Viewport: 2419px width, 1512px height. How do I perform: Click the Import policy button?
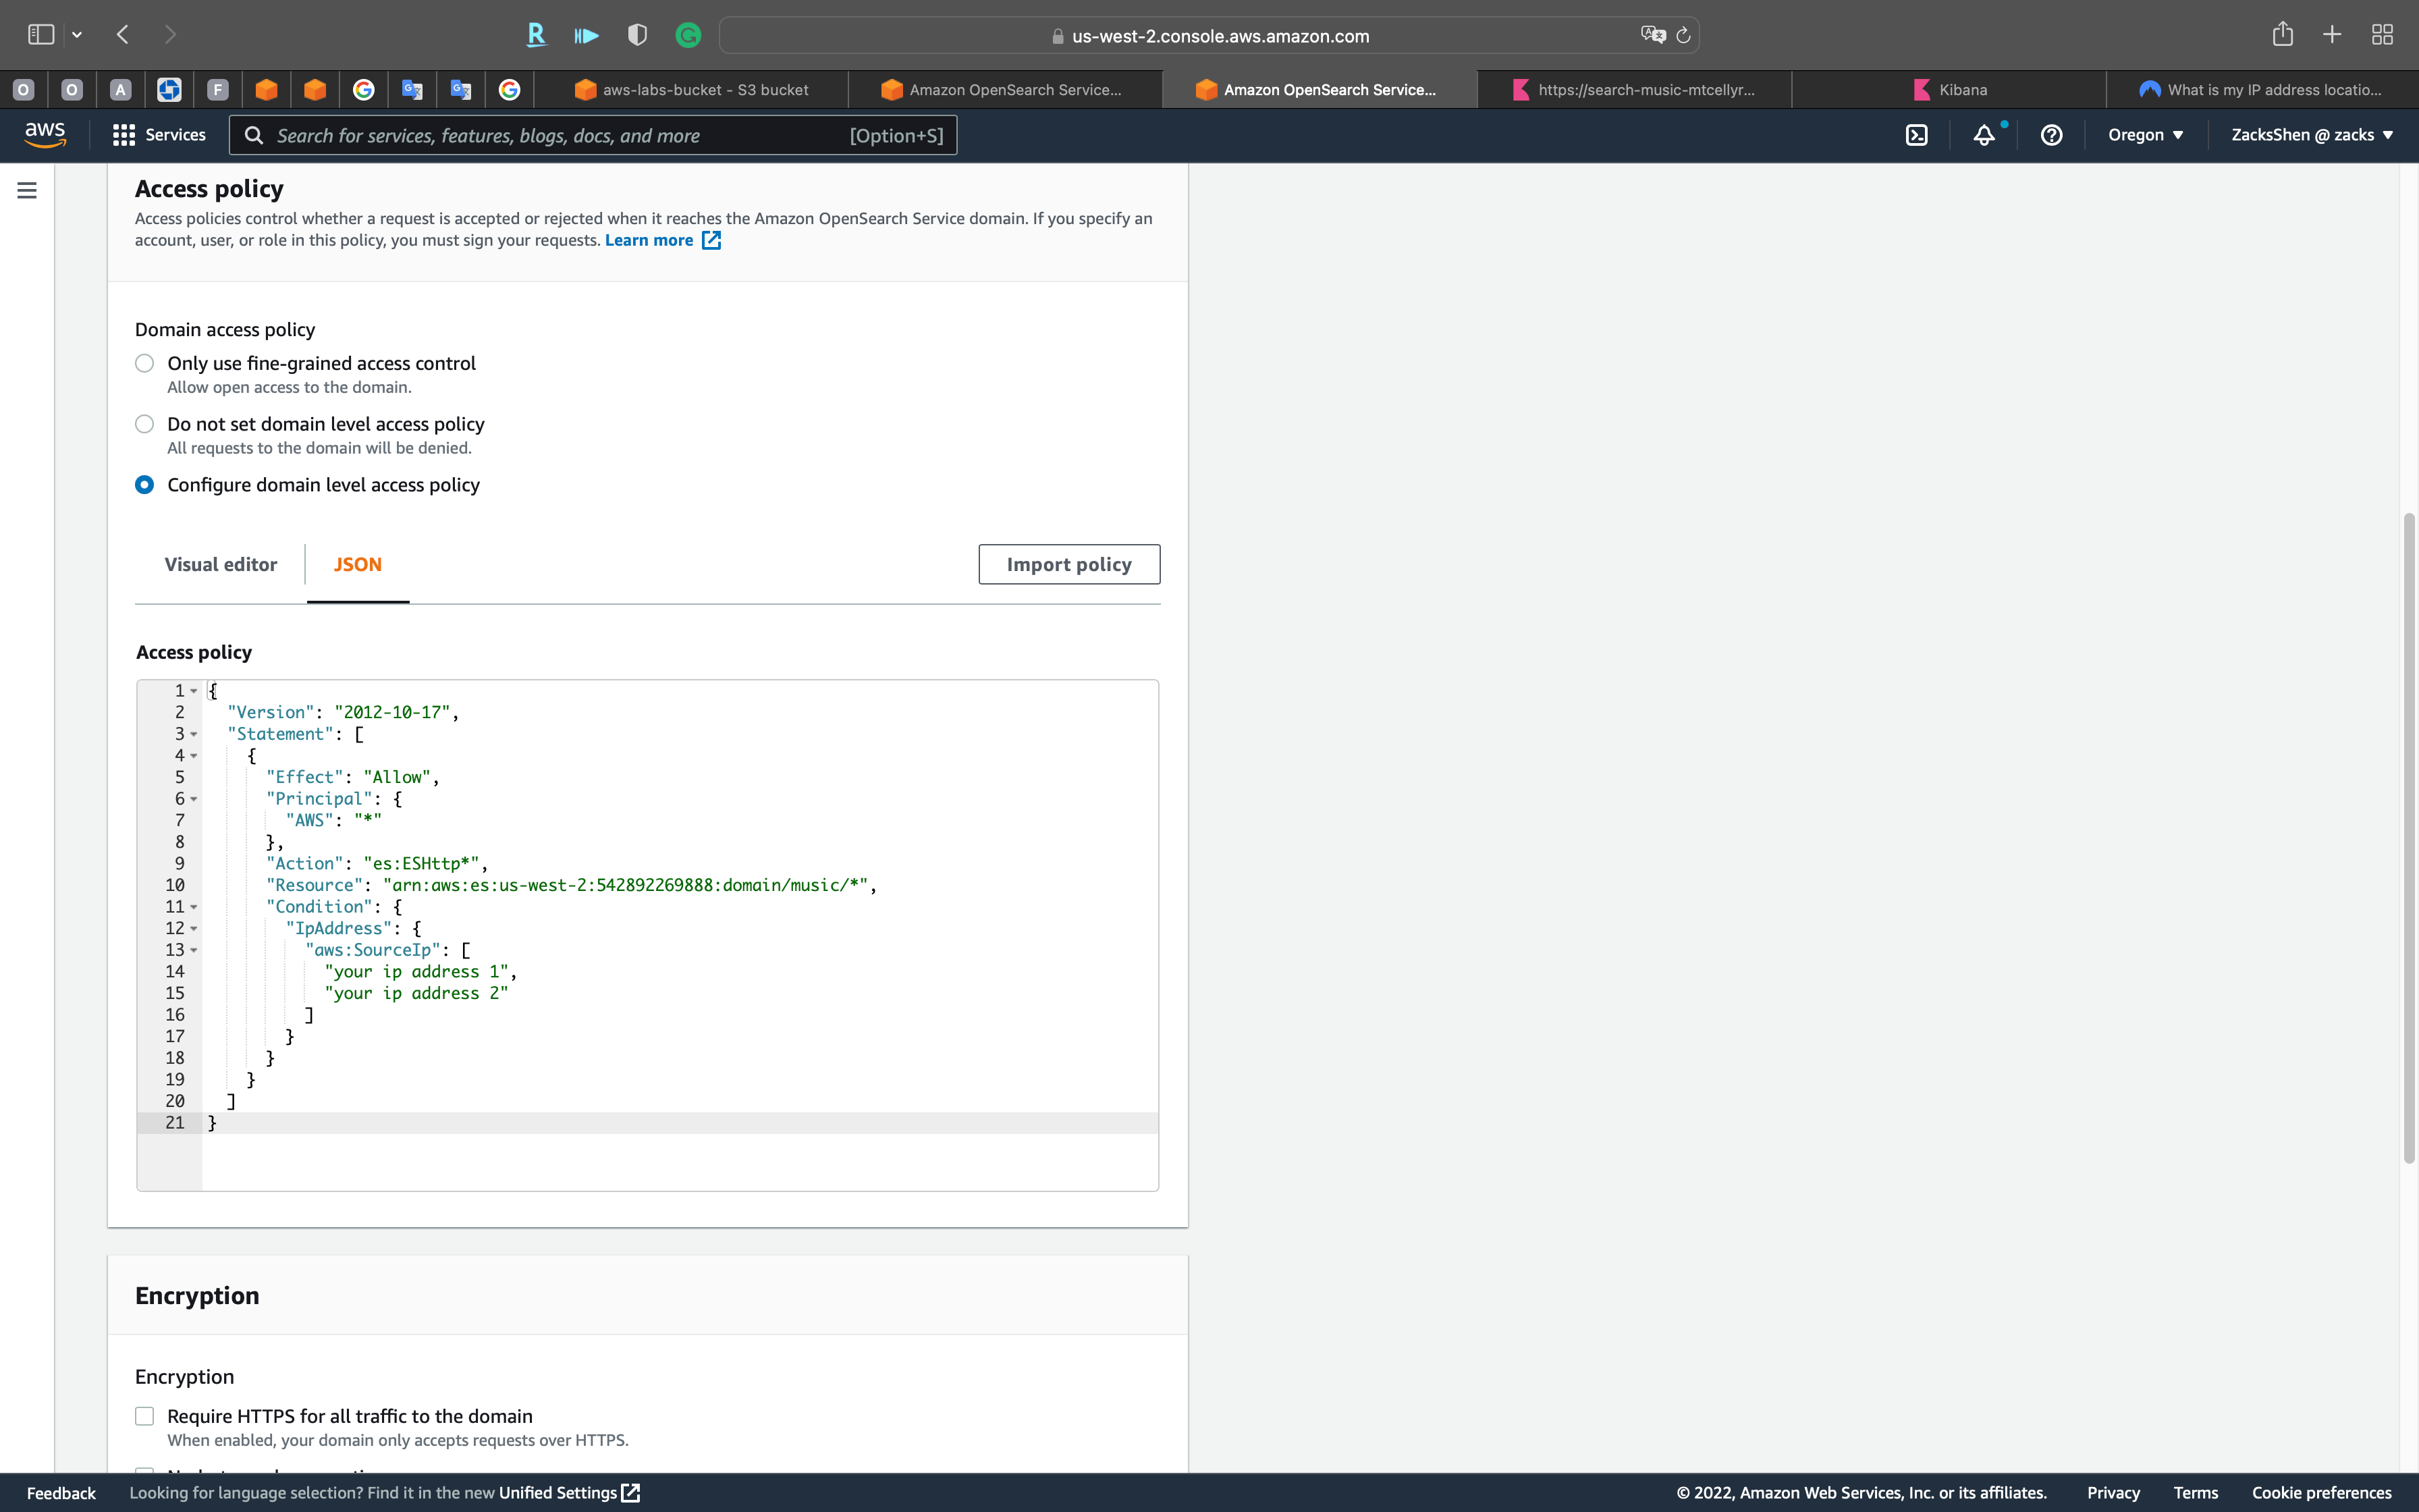click(x=1068, y=564)
